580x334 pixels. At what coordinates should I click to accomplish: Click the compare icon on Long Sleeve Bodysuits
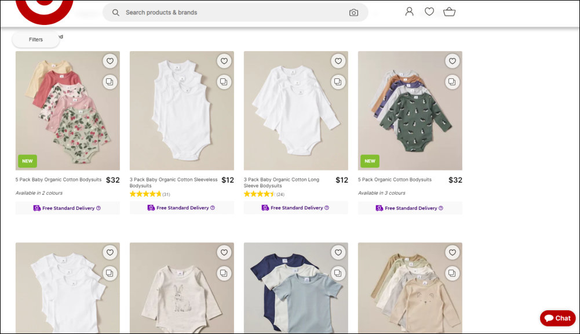[x=338, y=82]
